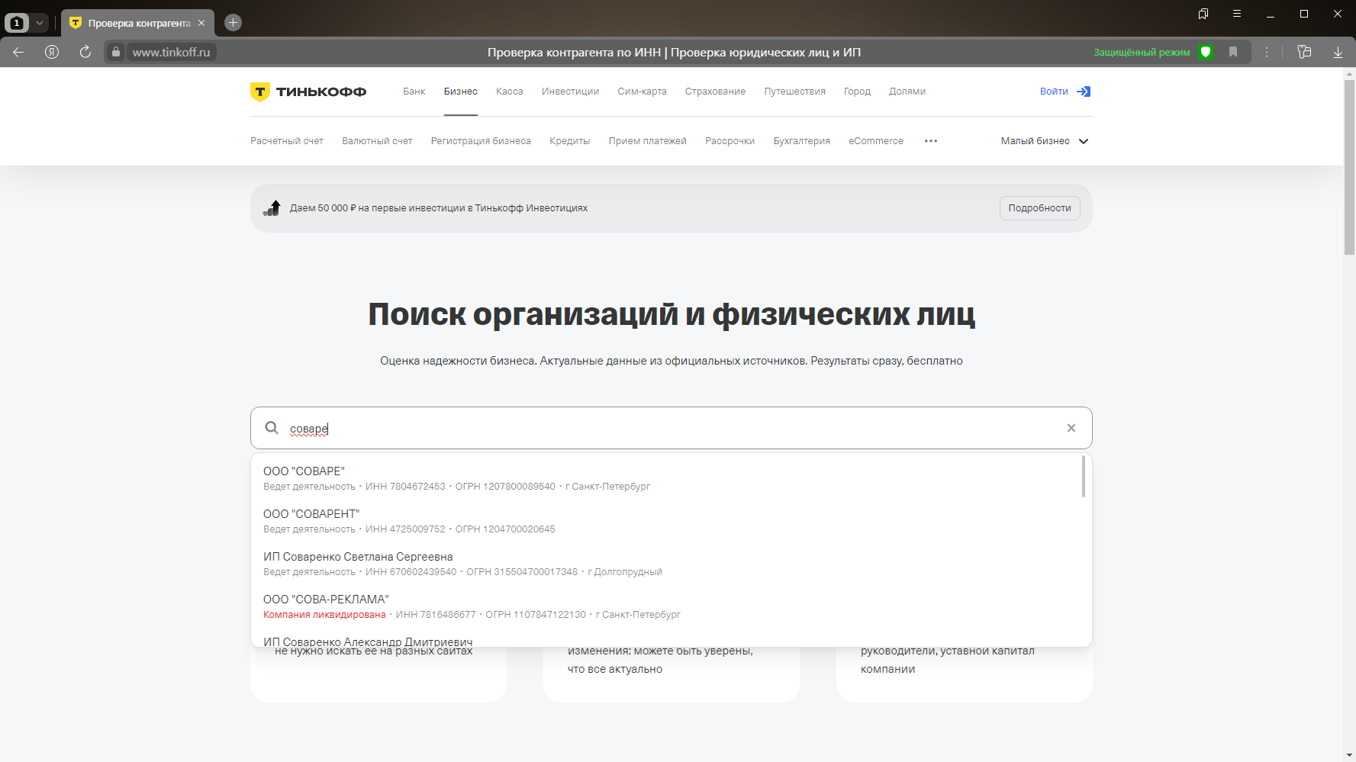The height and width of the screenshot is (762, 1356).
Task: Bookmark the page with the bookmark icon
Action: coord(1233,52)
